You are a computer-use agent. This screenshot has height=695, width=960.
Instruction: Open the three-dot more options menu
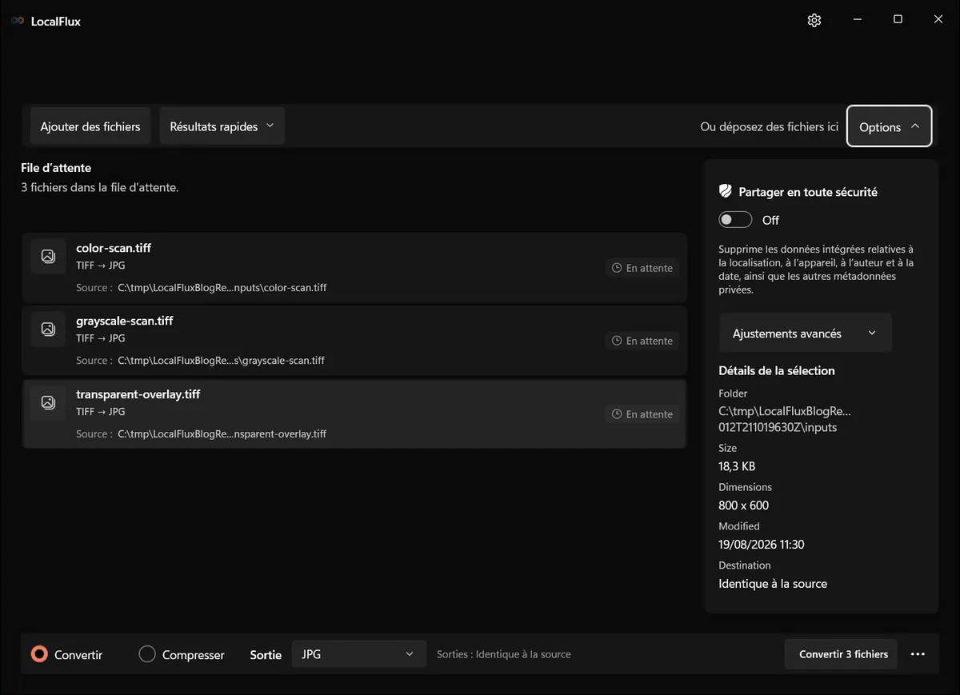coord(918,654)
